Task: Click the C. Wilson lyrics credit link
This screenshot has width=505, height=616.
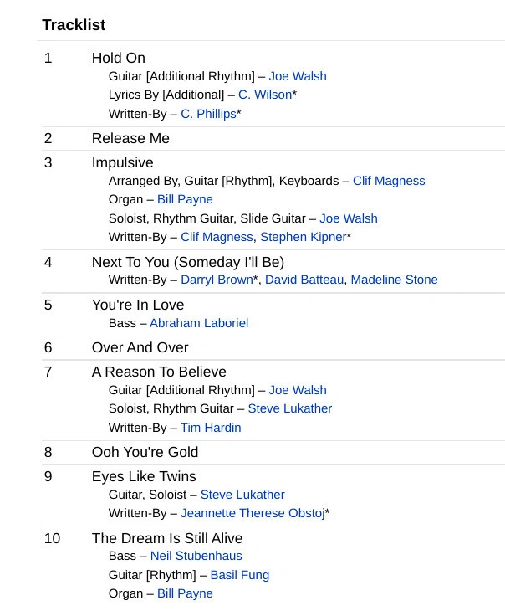Action: 265,95
